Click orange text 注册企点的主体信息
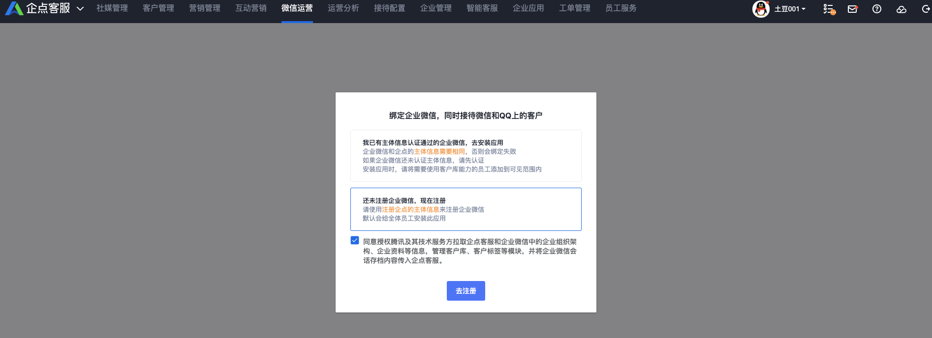Viewport: 932px width, 338px height. click(410, 209)
